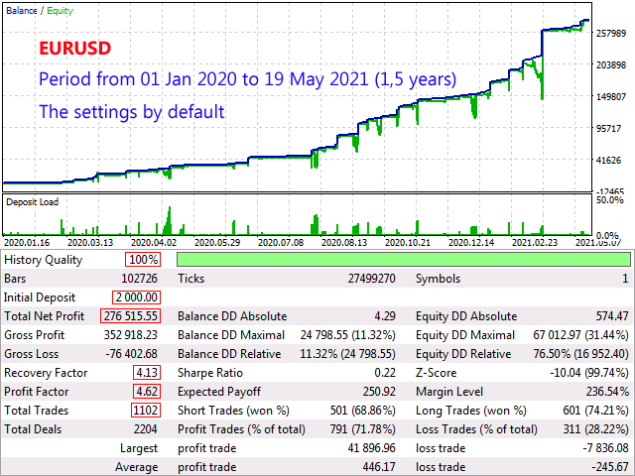The height and width of the screenshot is (476, 635).
Task: Select Balance DD Maximal value 24 798.55 (11.32%)
Action: tap(348, 335)
